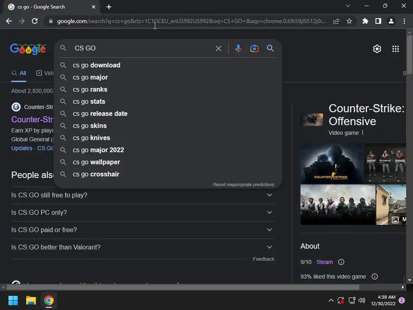Image resolution: width=413 pixels, height=310 pixels.
Task: Click 'Report inappropriate predictions'
Action: pyautogui.click(x=243, y=184)
